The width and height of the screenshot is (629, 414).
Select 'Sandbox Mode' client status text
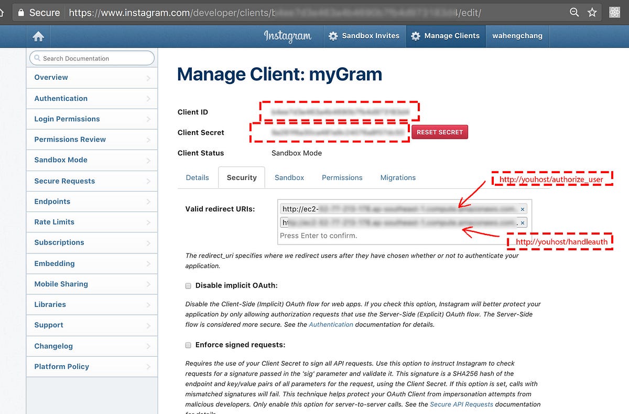coord(297,153)
